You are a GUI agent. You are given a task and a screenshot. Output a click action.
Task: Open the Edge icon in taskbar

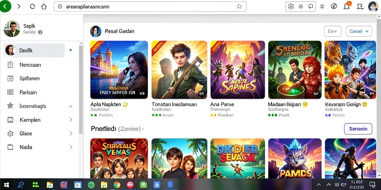[x=21, y=185]
